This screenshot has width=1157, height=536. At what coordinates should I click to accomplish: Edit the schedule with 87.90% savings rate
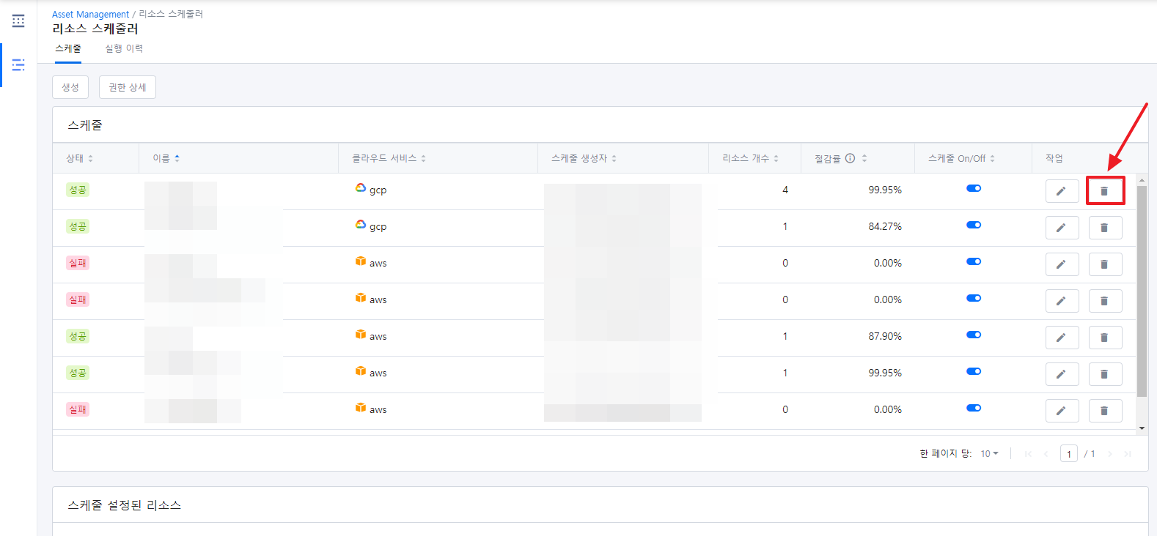[x=1061, y=338]
